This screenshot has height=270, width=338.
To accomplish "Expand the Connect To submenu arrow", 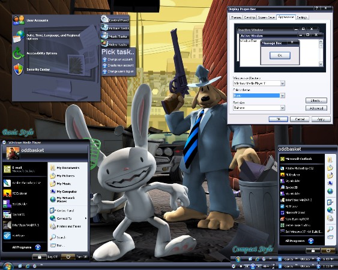I will [x=86, y=219].
